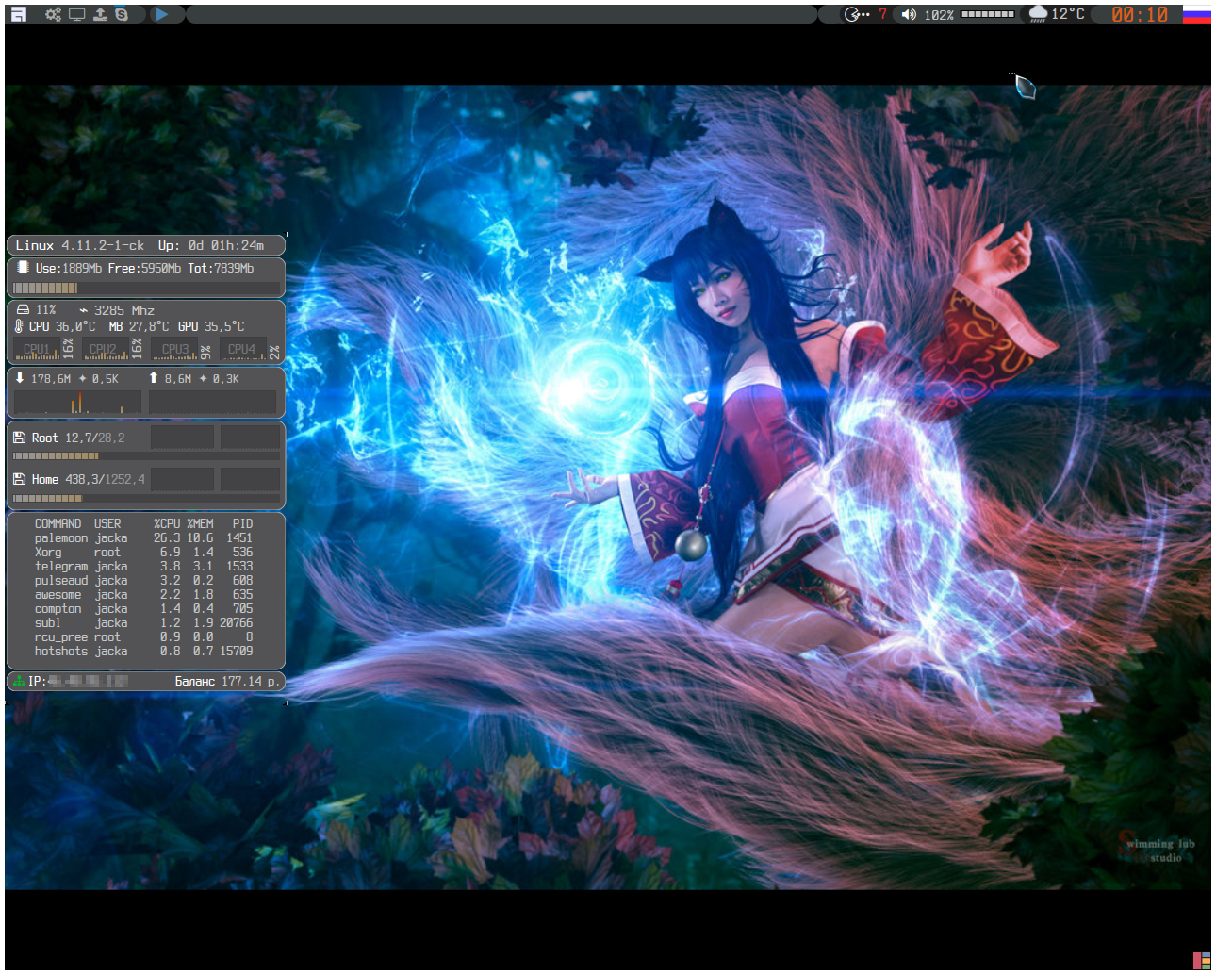Click the %MEM column header
This screenshot has width=1216, height=975.
tap(200, 523)
